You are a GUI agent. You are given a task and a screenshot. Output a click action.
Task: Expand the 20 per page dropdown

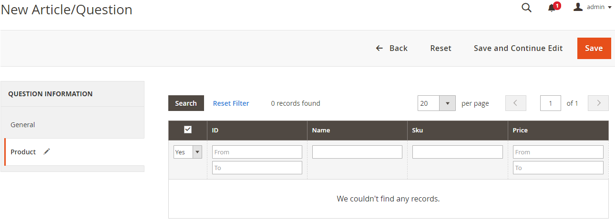[x=436, y=103]
